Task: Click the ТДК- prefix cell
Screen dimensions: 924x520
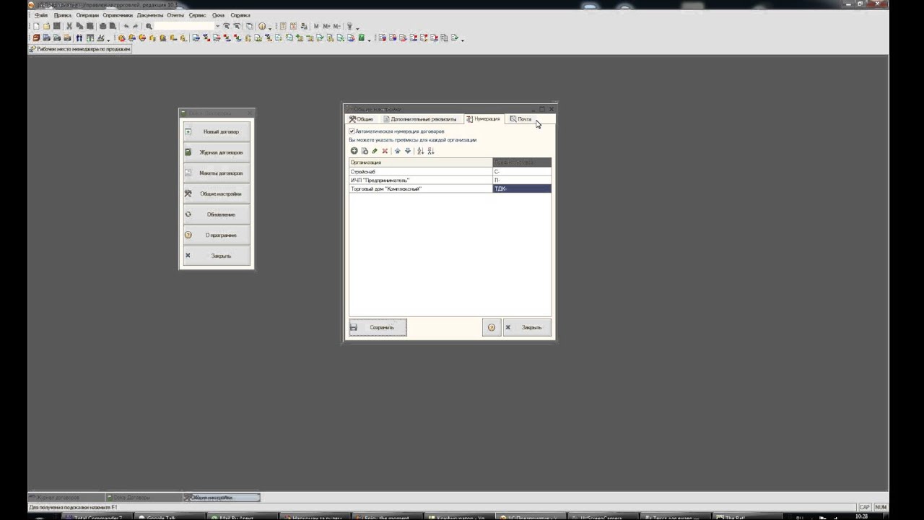Action: coord(522,188)
